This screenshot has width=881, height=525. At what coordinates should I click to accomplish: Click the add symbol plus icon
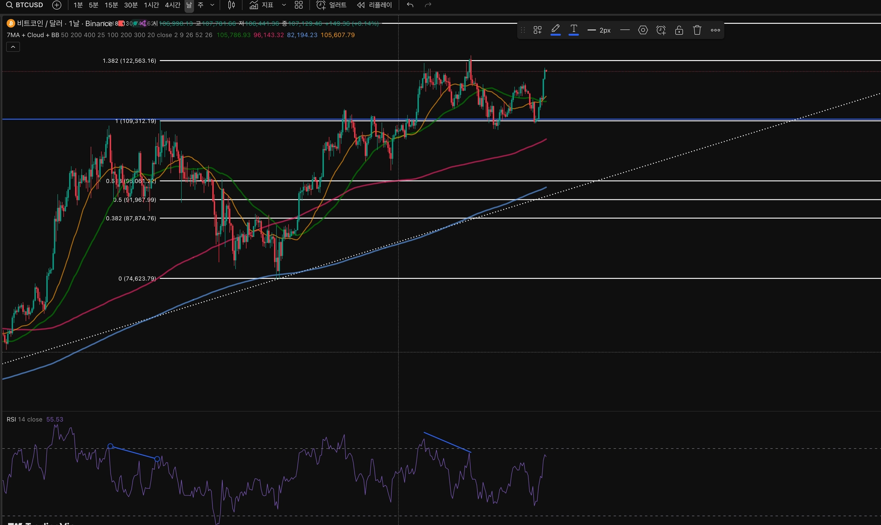pyautogui.click(x=56, y=5)
